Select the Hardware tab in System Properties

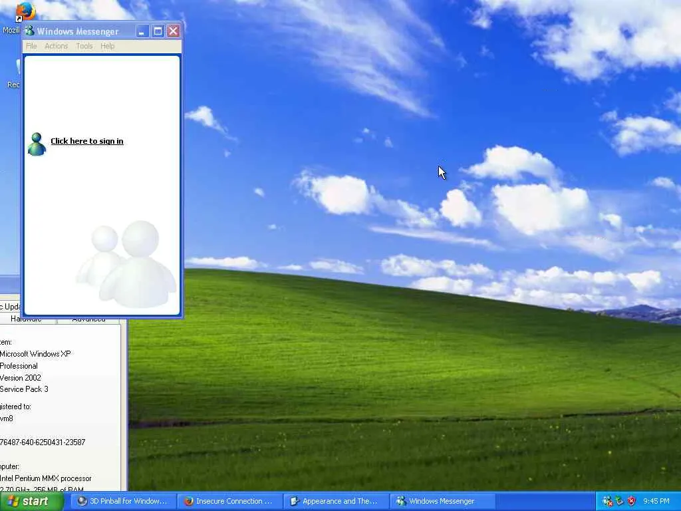(26, 320)
